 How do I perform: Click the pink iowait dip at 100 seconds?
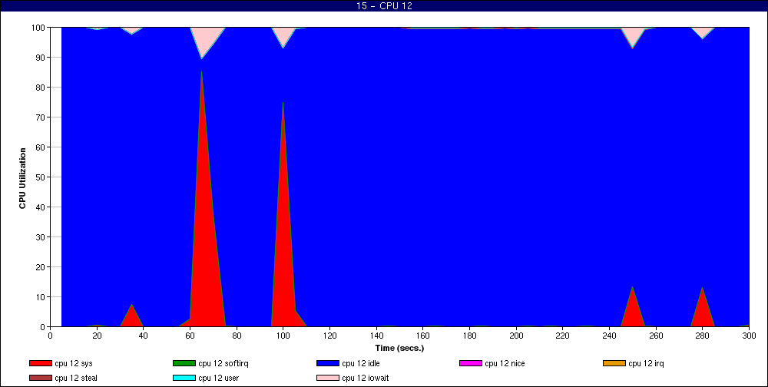point(283,35)
